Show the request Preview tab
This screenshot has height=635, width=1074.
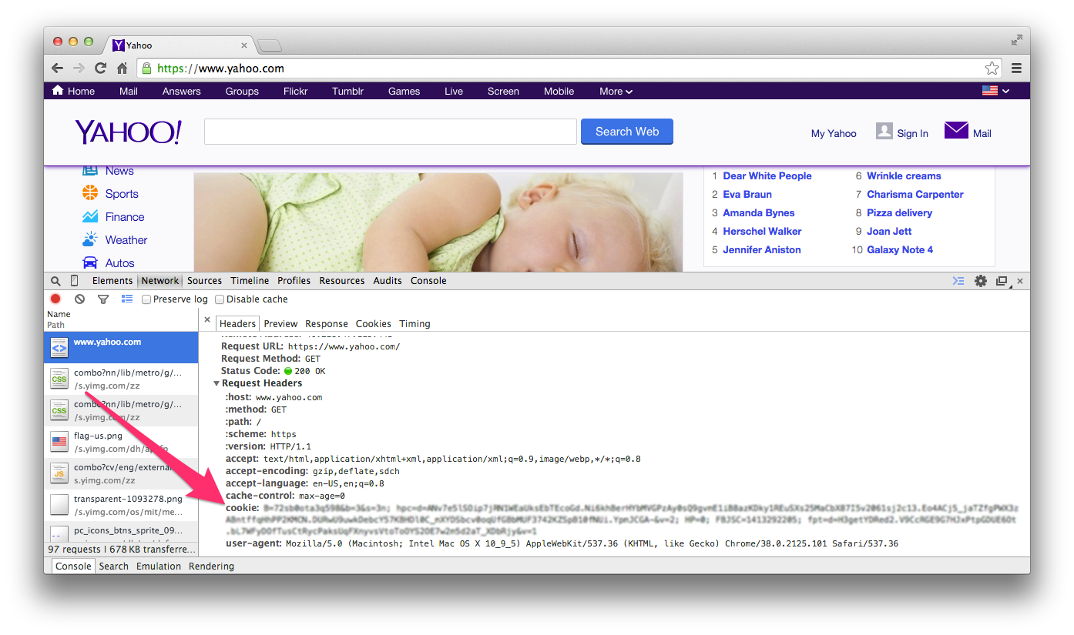pyautogui.click(x=280, y=324)
